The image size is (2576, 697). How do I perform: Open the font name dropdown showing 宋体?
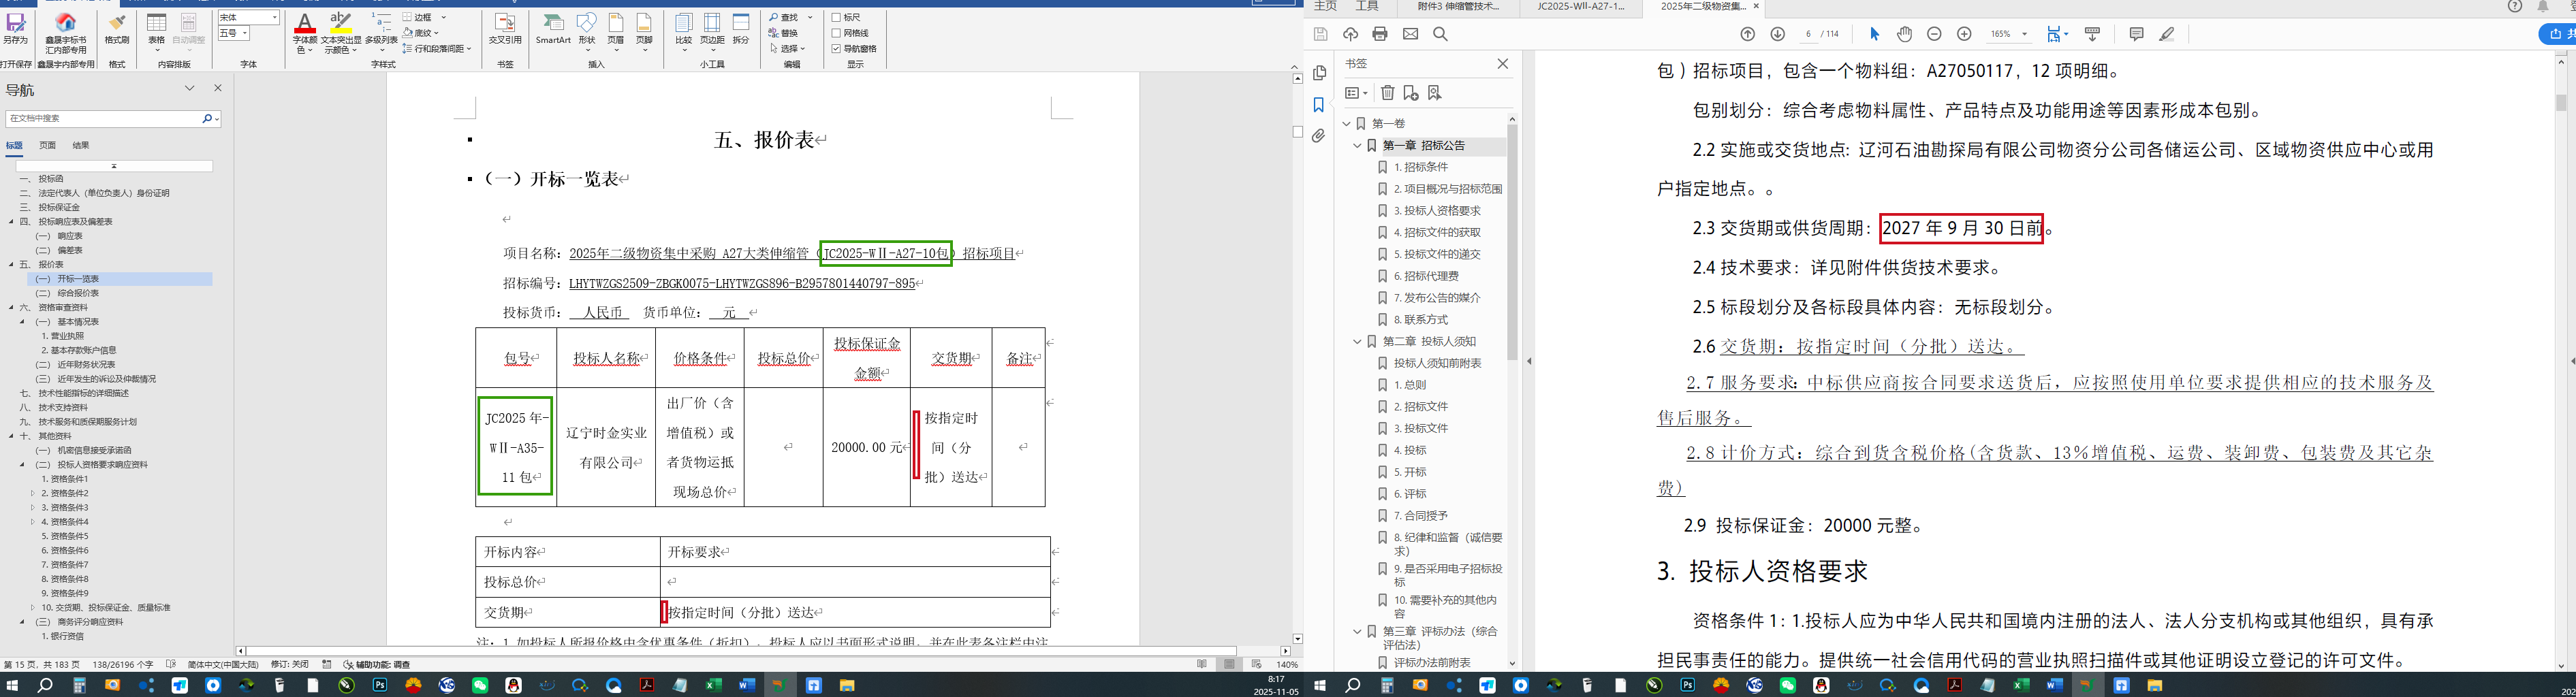click(275, 17)
